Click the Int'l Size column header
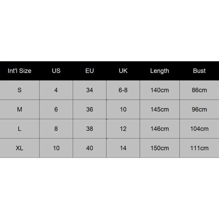The width and height of the screenshot is (219, 219). (19, 71)
